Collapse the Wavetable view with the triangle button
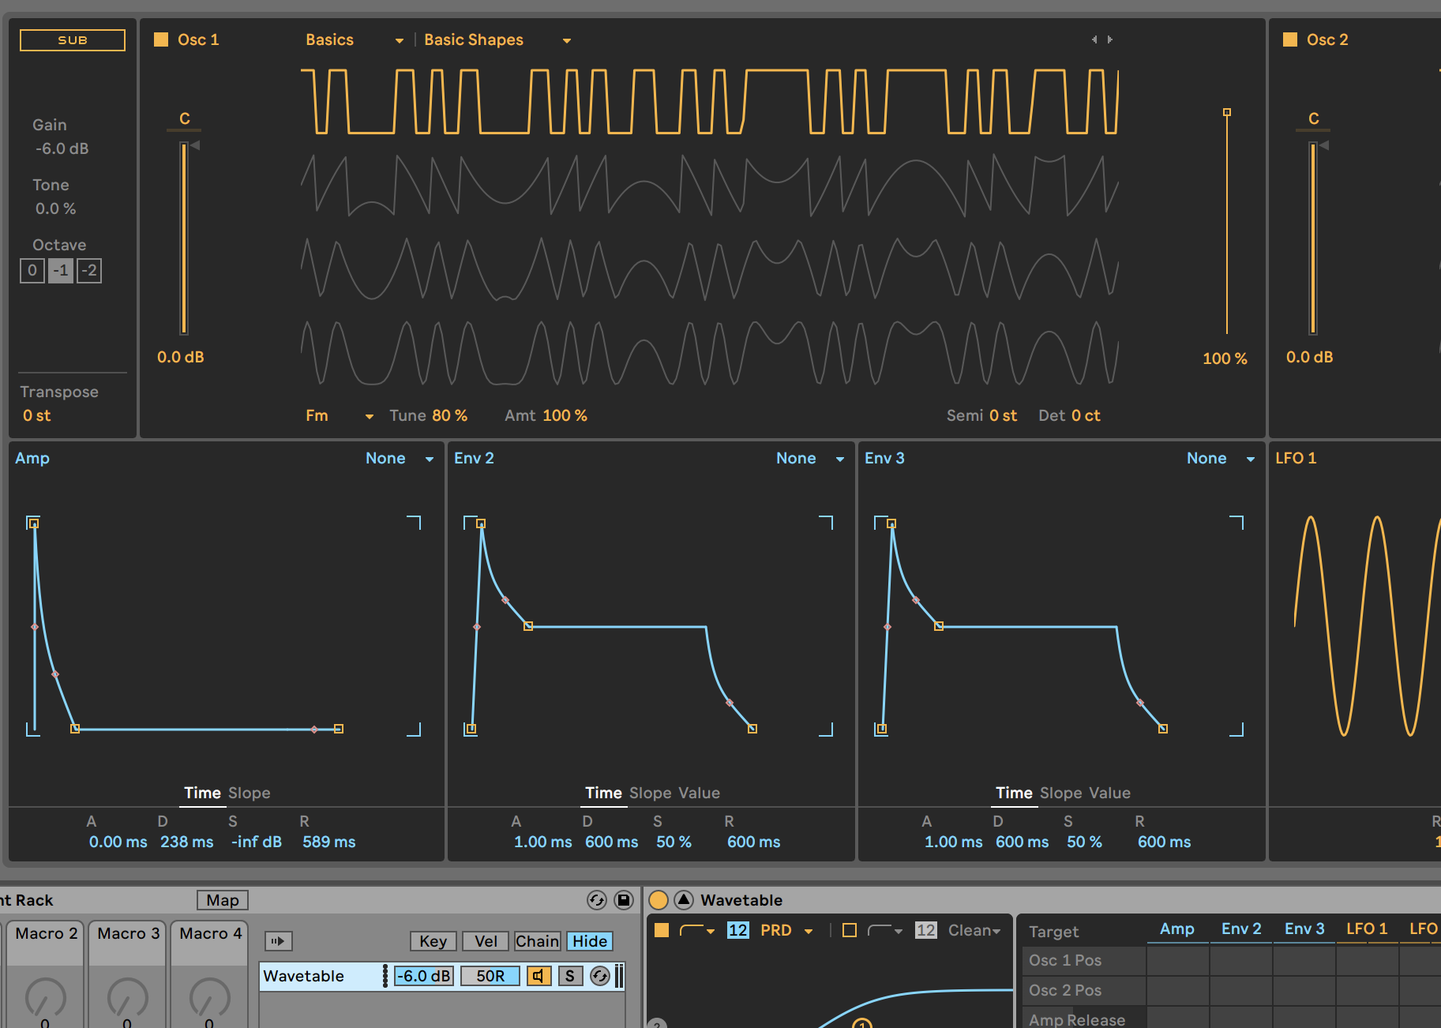The height and width of the screenshot is (1028, 1441). [684, 900]
